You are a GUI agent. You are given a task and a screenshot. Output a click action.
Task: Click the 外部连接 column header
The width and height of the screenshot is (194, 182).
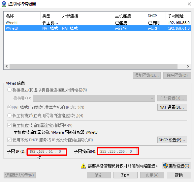click(86, 16)
